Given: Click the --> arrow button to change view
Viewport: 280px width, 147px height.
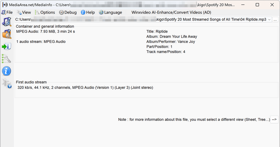Looking at the screenshot, I should tap(274, 119).
